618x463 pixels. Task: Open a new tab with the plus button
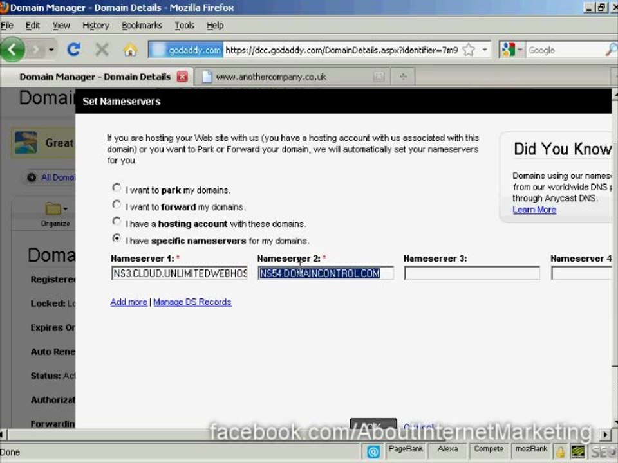403,77
